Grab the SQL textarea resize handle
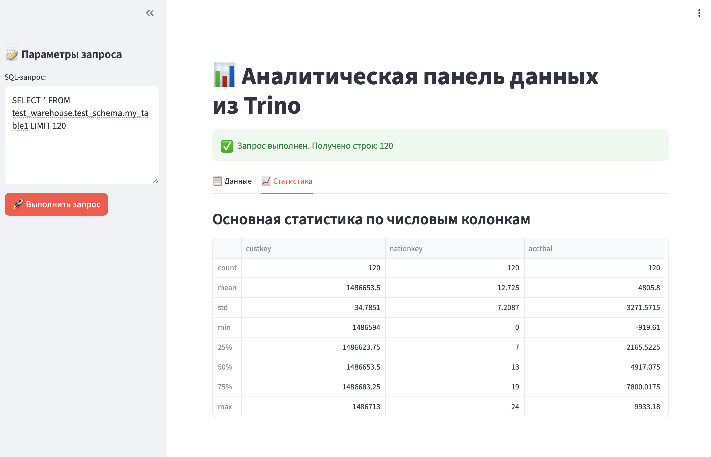711x457 pixels. (155, 181)
